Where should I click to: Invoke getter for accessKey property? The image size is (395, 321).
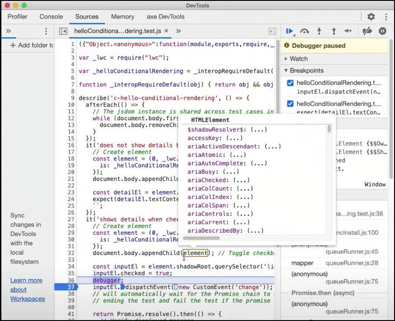234,138
